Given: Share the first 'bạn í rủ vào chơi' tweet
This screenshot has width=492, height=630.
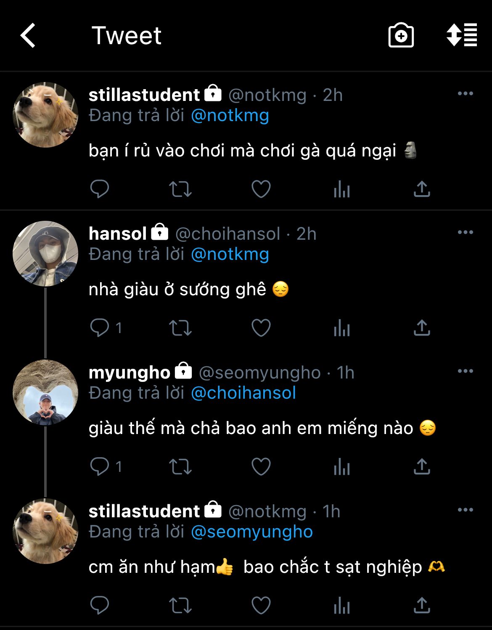Looking at the screenshot, I should tap(422, 189).
